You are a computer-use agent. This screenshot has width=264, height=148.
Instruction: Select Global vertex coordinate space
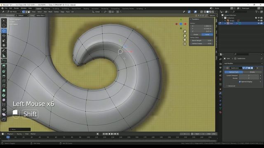click(196, 35)
